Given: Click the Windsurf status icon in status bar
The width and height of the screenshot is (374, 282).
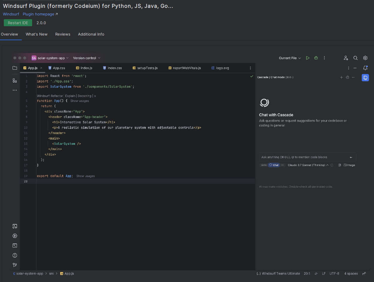Looking at the screenshot, I should tap(316, 274).
